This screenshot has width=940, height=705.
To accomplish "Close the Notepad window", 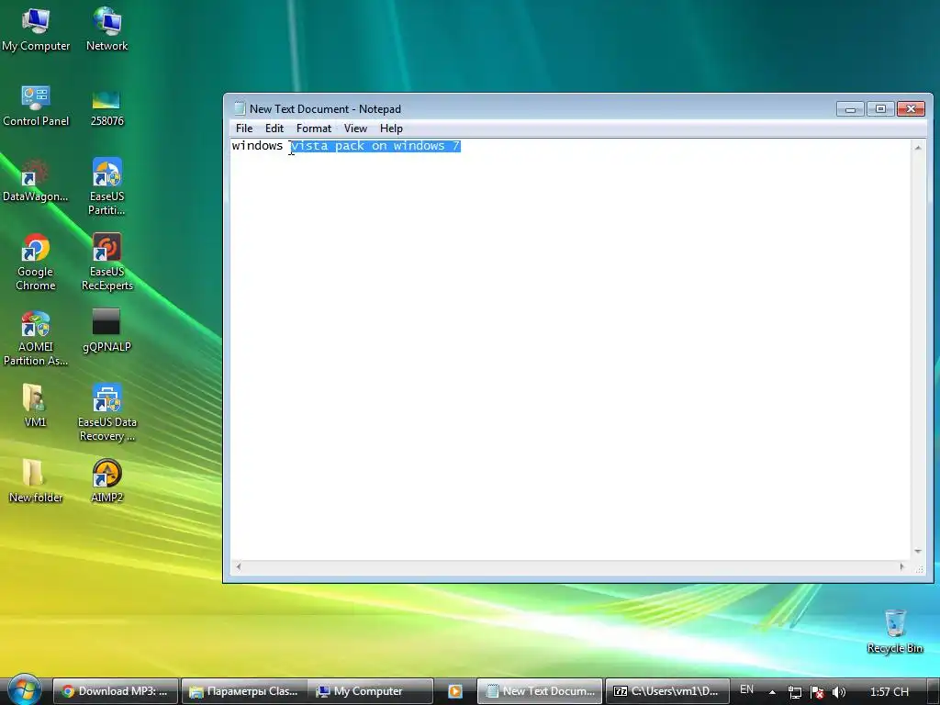I will click(911, 109).
